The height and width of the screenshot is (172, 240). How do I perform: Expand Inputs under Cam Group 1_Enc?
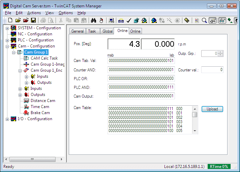click(27, 77)
